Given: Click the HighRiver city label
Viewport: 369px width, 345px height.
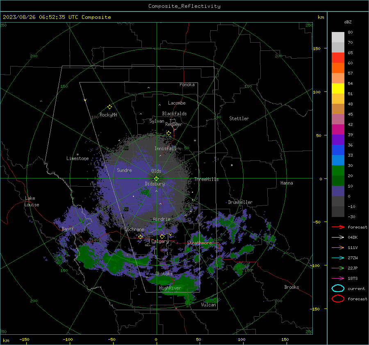Looking at the screenshot, I should click(170, 288).
